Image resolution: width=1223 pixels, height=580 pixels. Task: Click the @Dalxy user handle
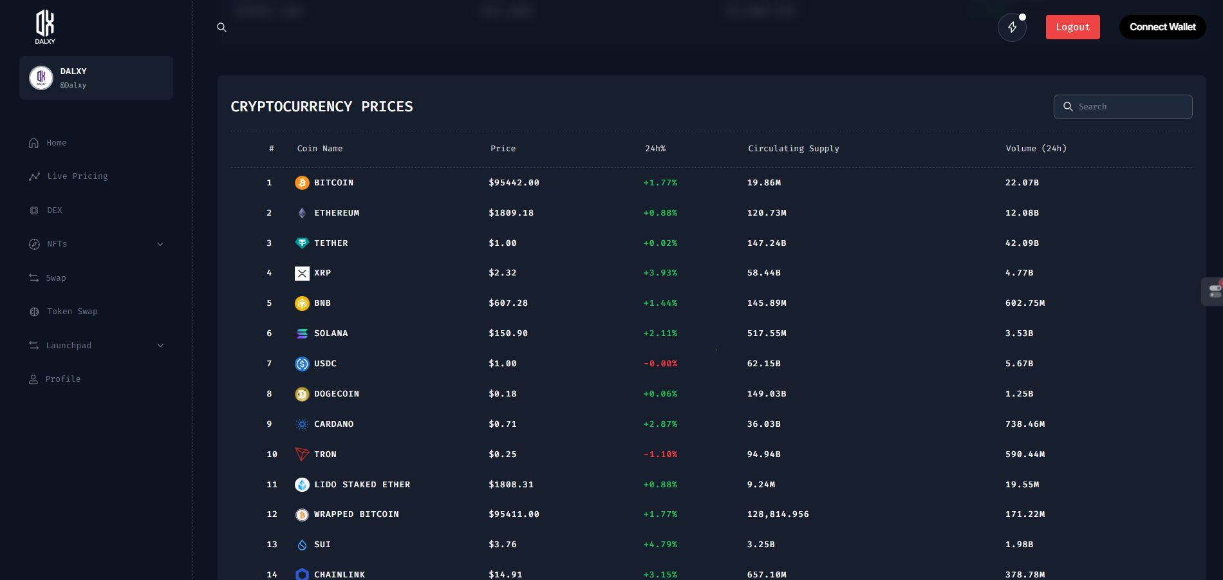tap(73, 85)
